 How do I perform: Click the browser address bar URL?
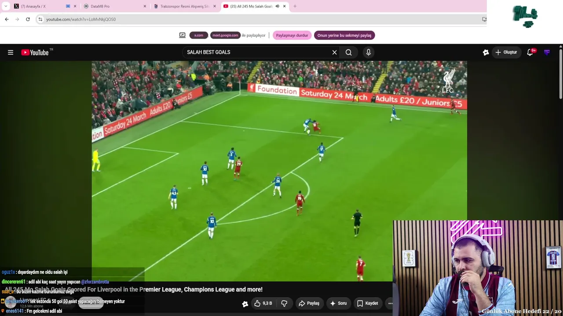[x=81, y=19]
